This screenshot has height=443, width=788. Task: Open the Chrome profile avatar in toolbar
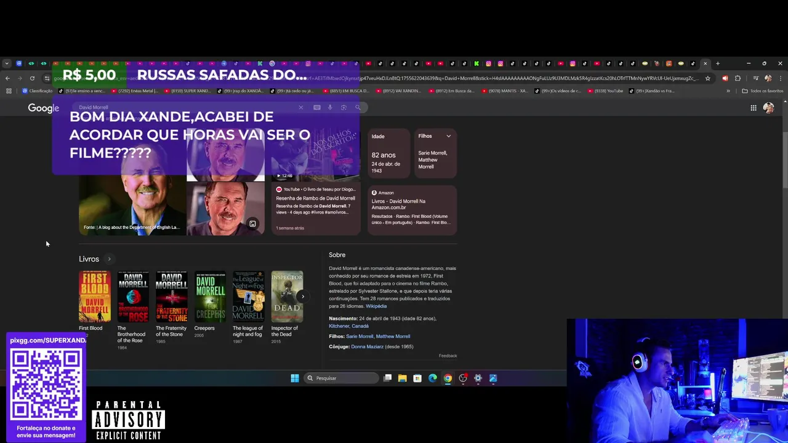click(x=768, y=78)
